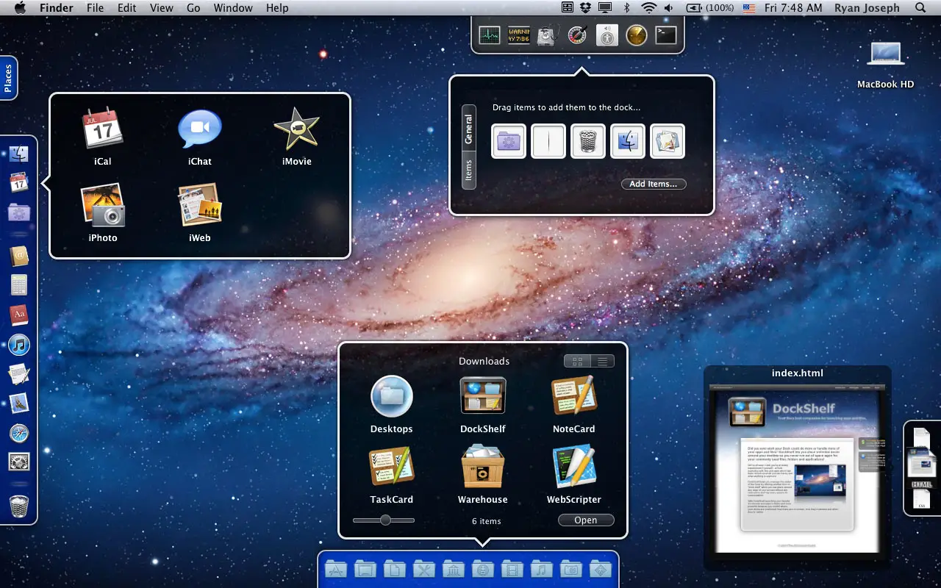This screenshot has height=588, width=941.
Task: Open Downloads folder in bottom dock
Action: coord(483,569)
